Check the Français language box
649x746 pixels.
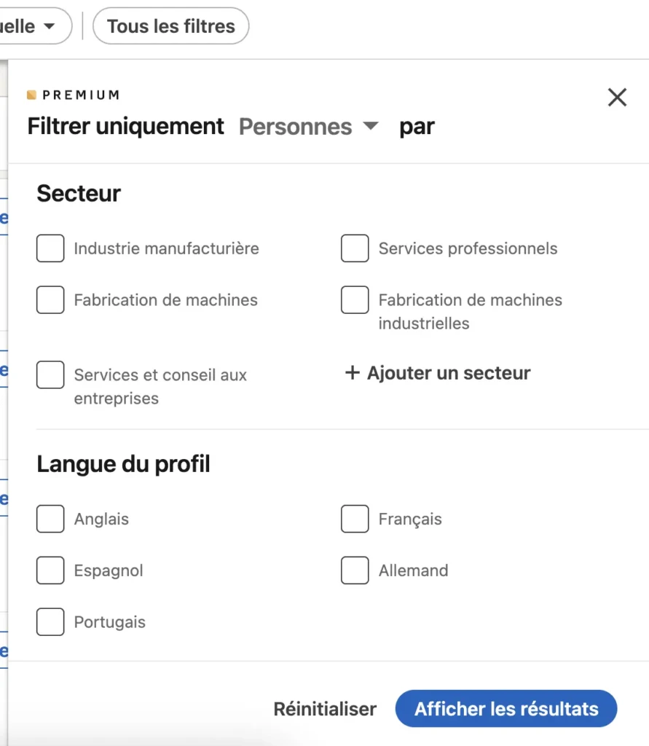pos(355,519)
